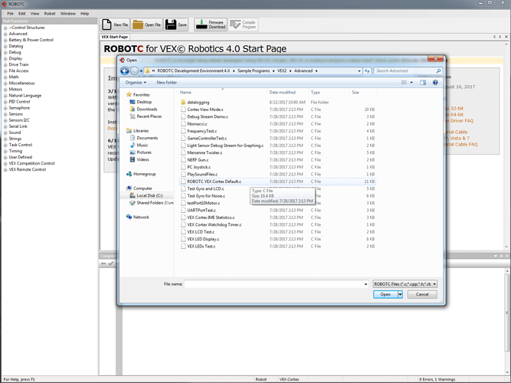Expand Datalog tree node
The image size is (511, 383).
click(x=5, y=46)
